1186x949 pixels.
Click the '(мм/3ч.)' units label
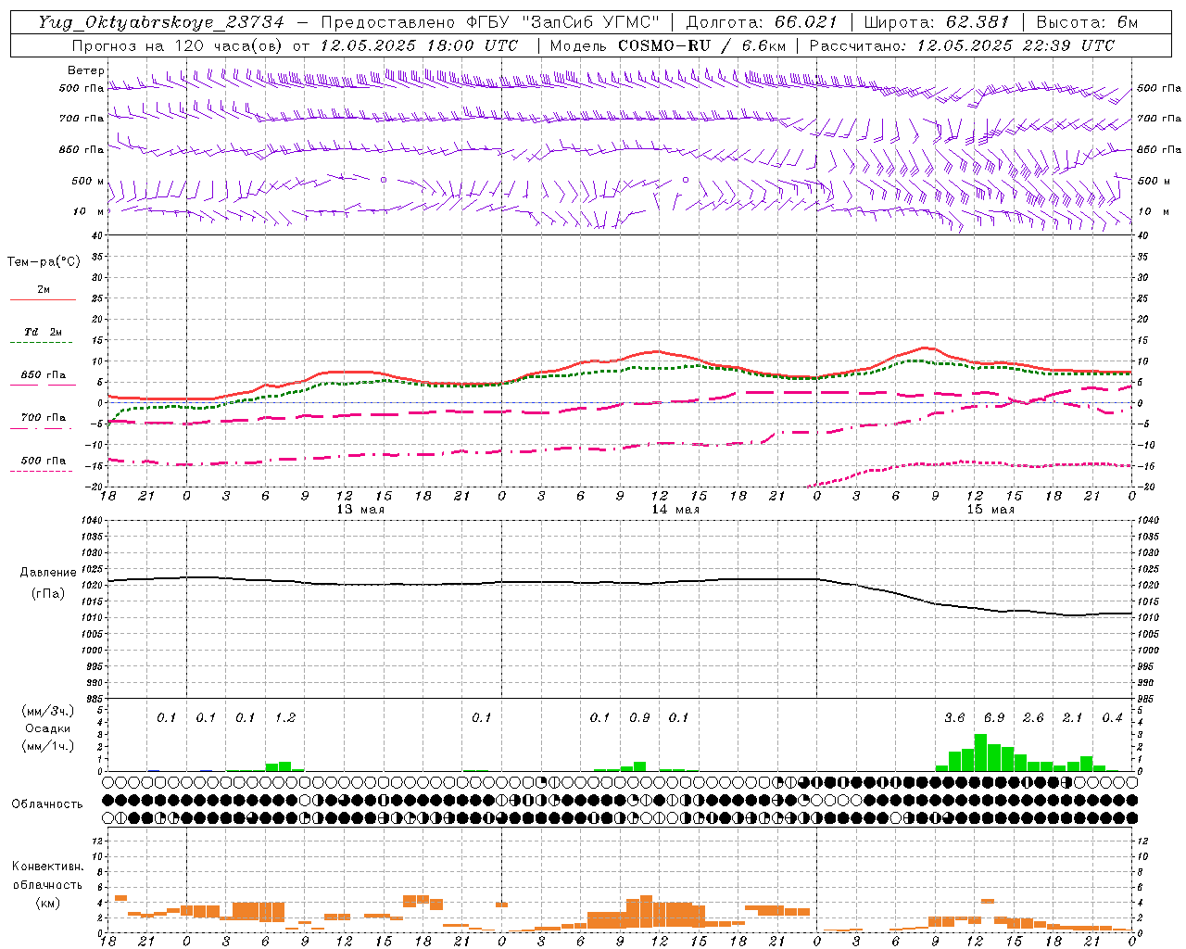pos(48,711)
